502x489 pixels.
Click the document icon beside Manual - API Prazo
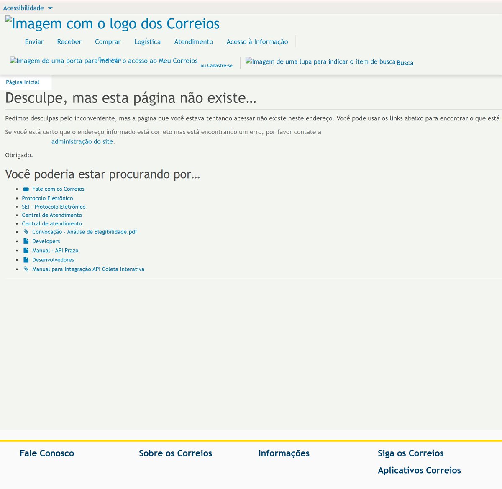click(26, 250)
